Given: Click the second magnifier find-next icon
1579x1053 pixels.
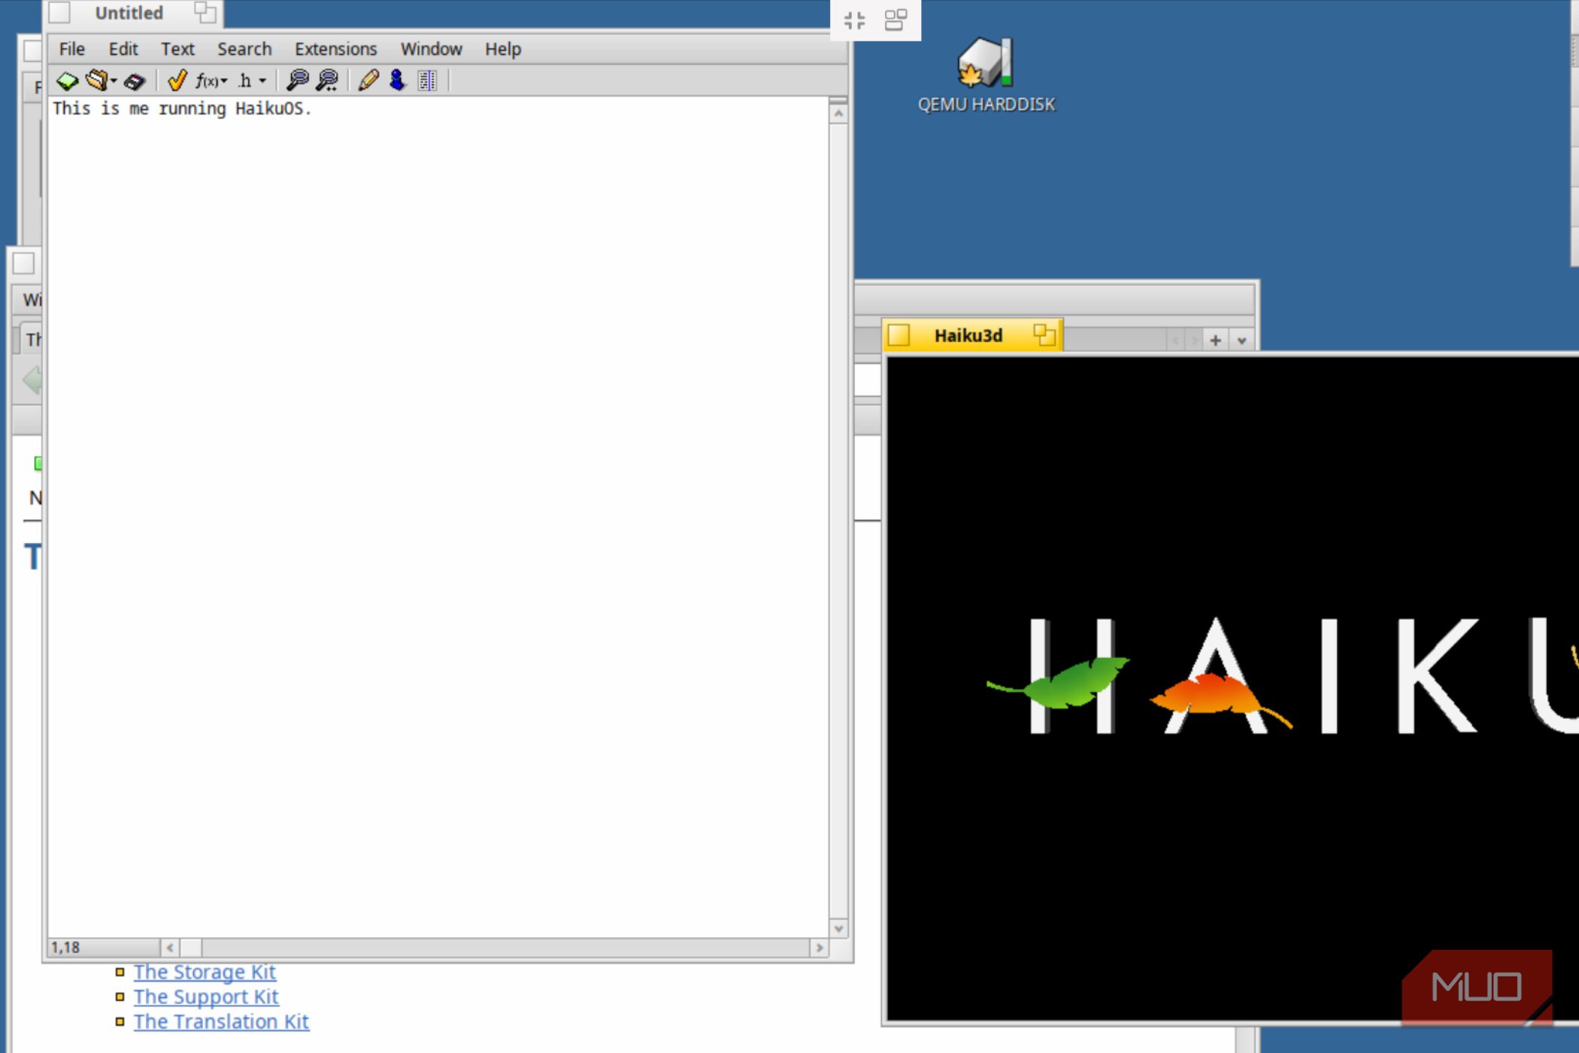Looking at the screenshot, I should pyautogui.click(x=328, y=80).
